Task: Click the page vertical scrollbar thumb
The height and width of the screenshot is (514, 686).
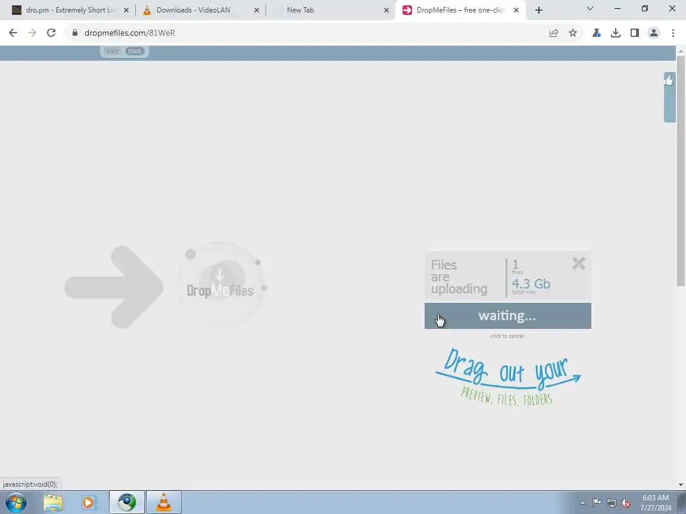Action: click(681, 171)
